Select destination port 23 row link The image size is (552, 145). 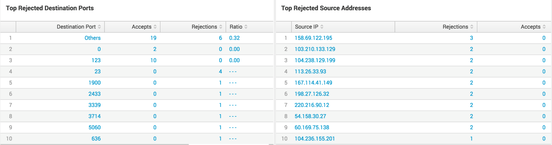(98, 71)
